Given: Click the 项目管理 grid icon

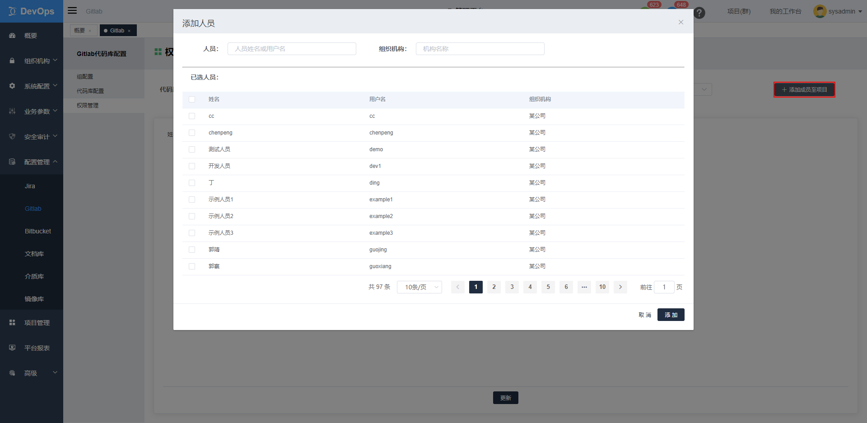Looking at the screenshot, I should [12, 322].
